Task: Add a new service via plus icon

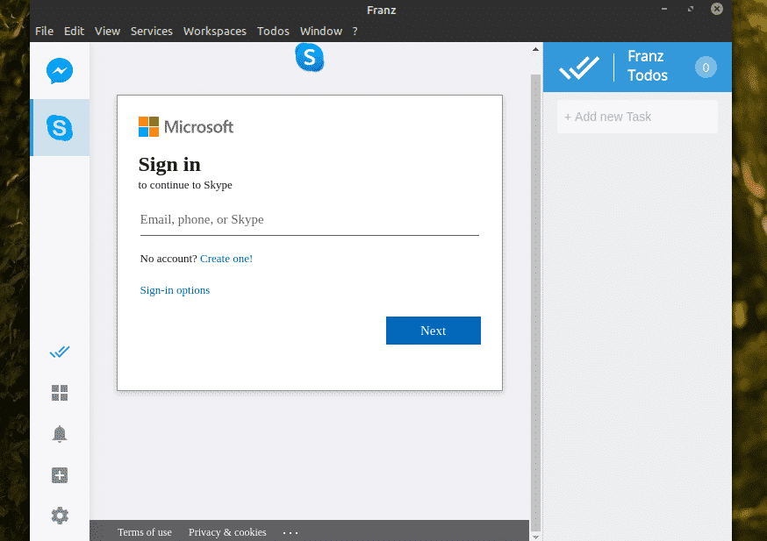Action: (x=60, y=475)
